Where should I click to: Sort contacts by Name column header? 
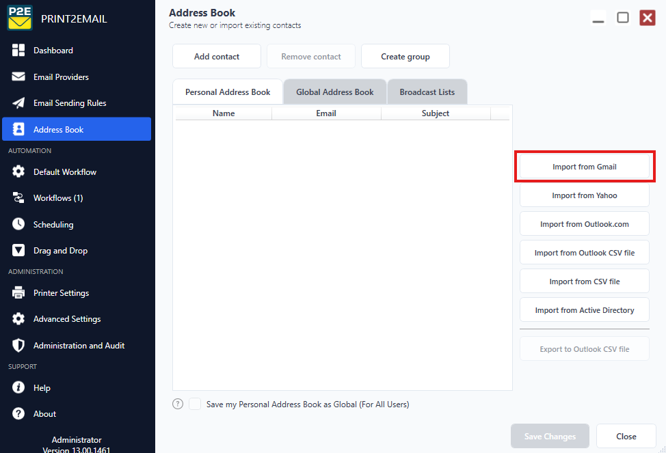click(x=224, y=113)
